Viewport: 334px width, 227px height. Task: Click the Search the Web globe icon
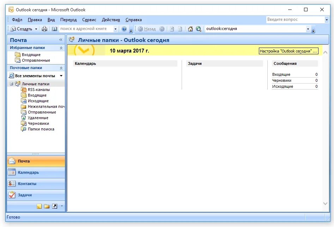point(199,29)
